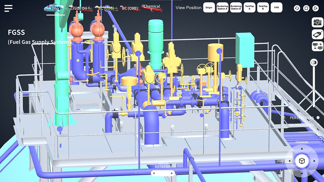Image resolution: width=324 pixels, height=182 pixels.
Task: Click the right arrow on navigation pad
Action: pyautogui.click(x=314, y=161)
